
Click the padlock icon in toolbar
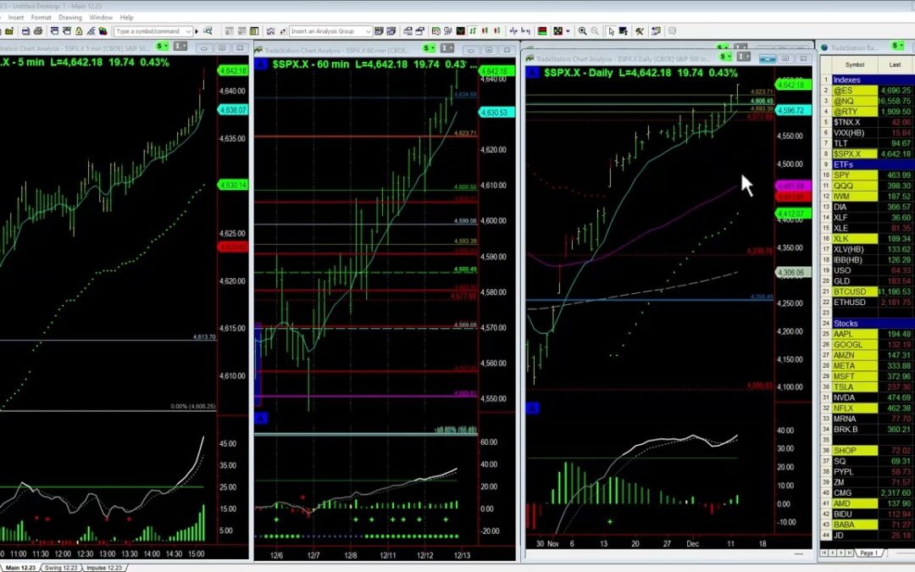click(78, 31)
